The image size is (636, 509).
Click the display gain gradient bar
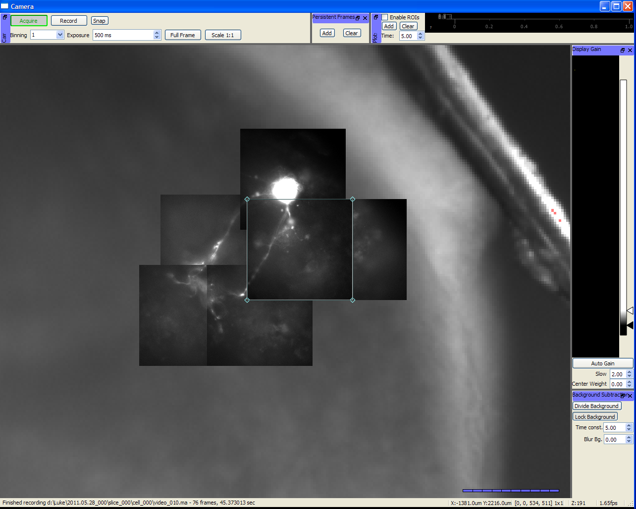(623, 207)
